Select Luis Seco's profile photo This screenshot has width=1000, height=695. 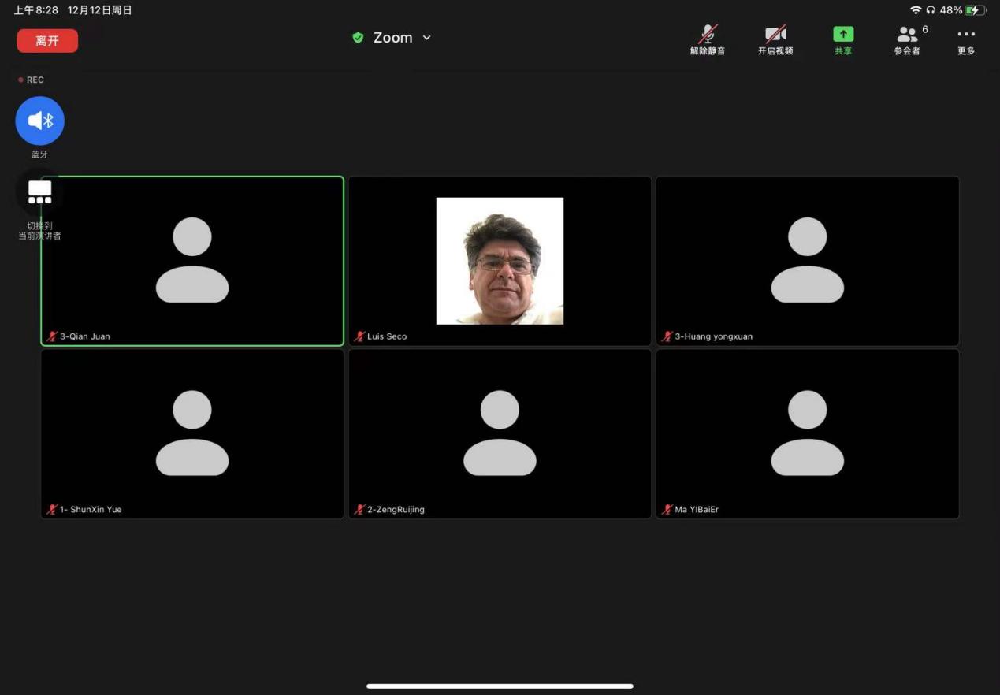[500, 261]
